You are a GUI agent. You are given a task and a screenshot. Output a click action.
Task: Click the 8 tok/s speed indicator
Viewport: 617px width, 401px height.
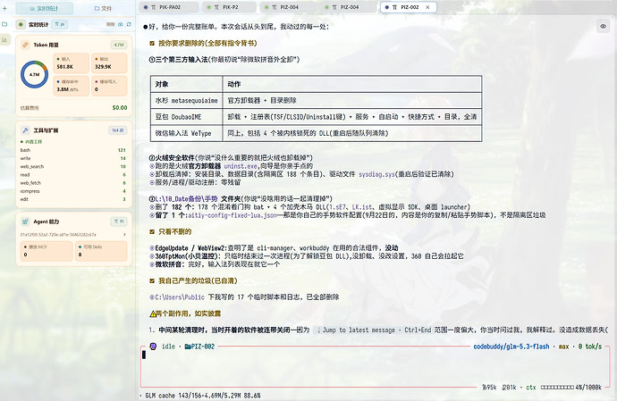point(590,347)
